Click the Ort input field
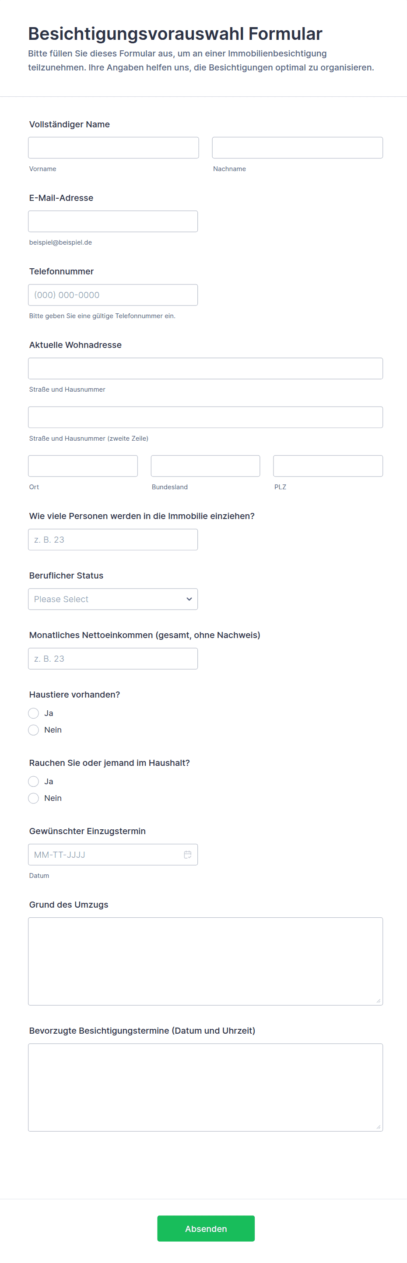Image resolution: width=407 pixels, height=1263 pixels. click(83, 466)
